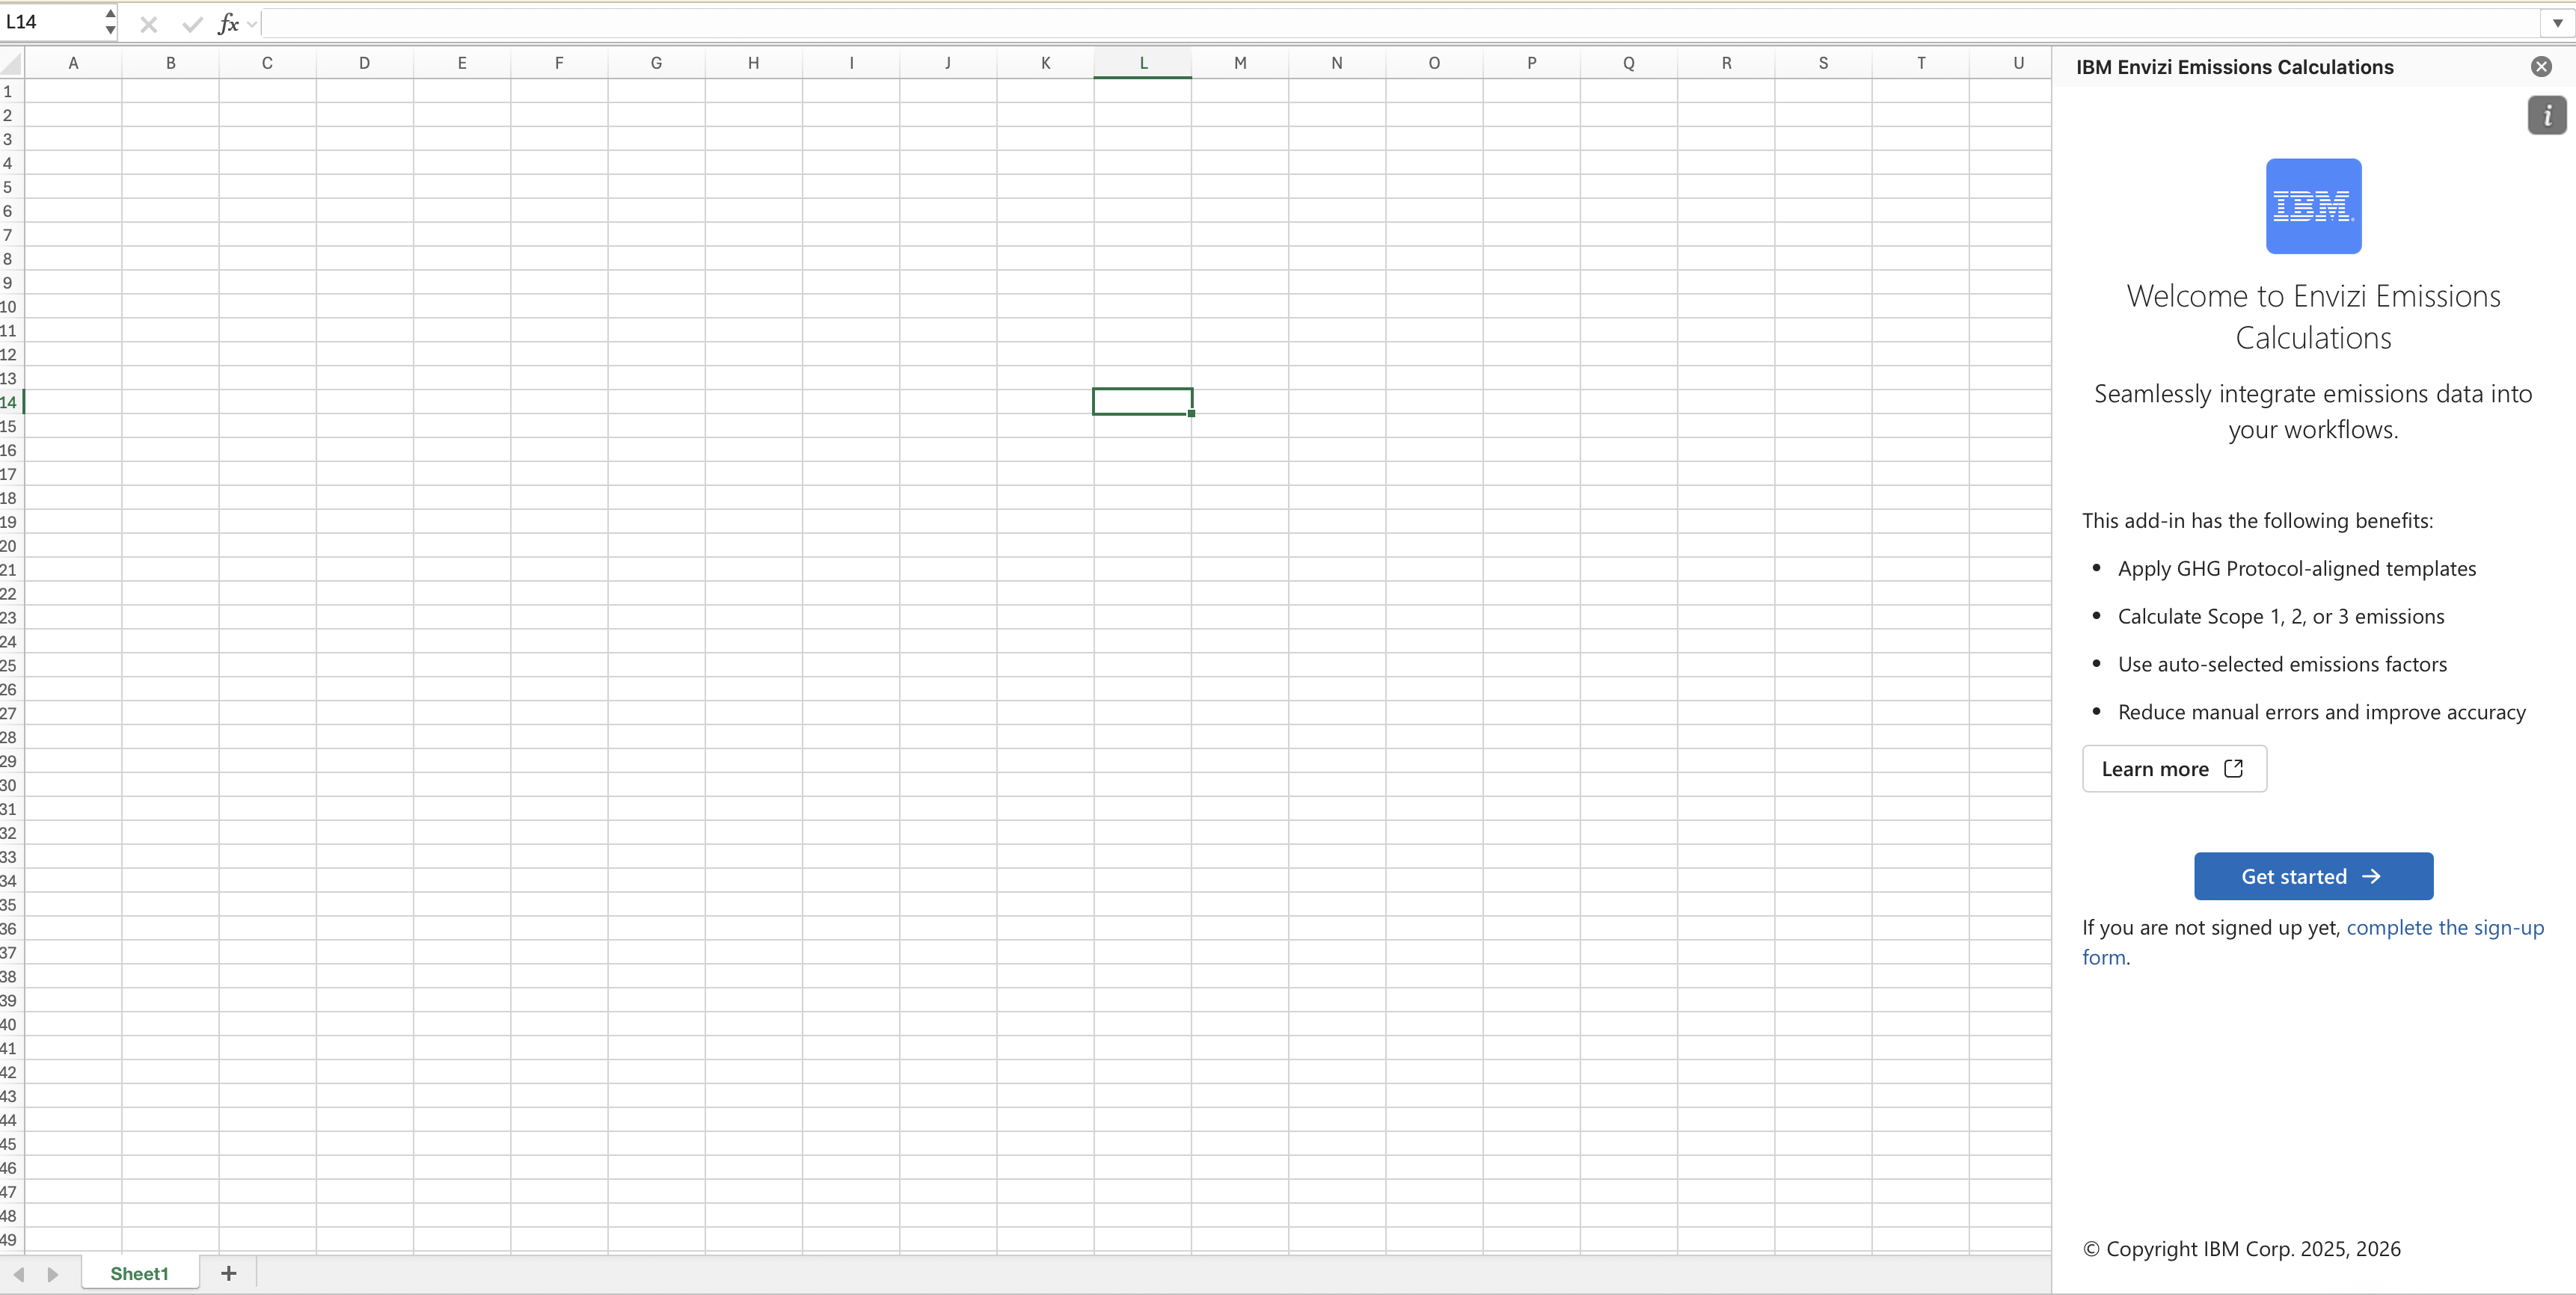Viewport: 2576px width, 1295px height.
Task: Click the Insert Function fx icon
Action: coord(228,23)
